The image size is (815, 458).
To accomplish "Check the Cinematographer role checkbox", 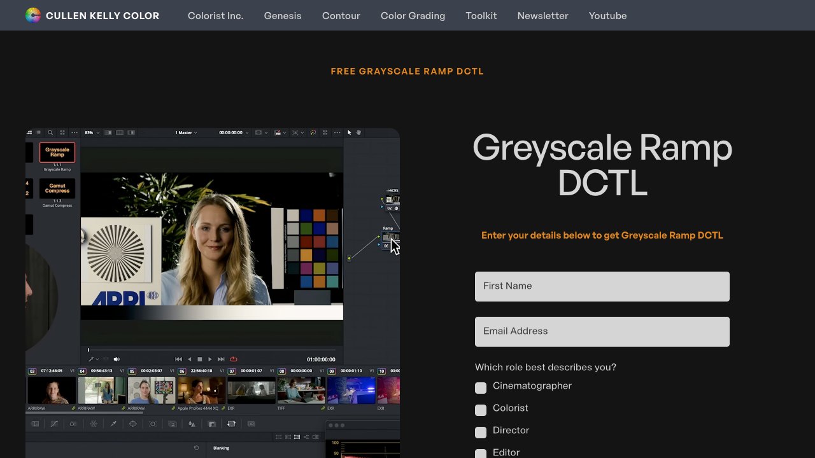I will (x=481, y=387).
